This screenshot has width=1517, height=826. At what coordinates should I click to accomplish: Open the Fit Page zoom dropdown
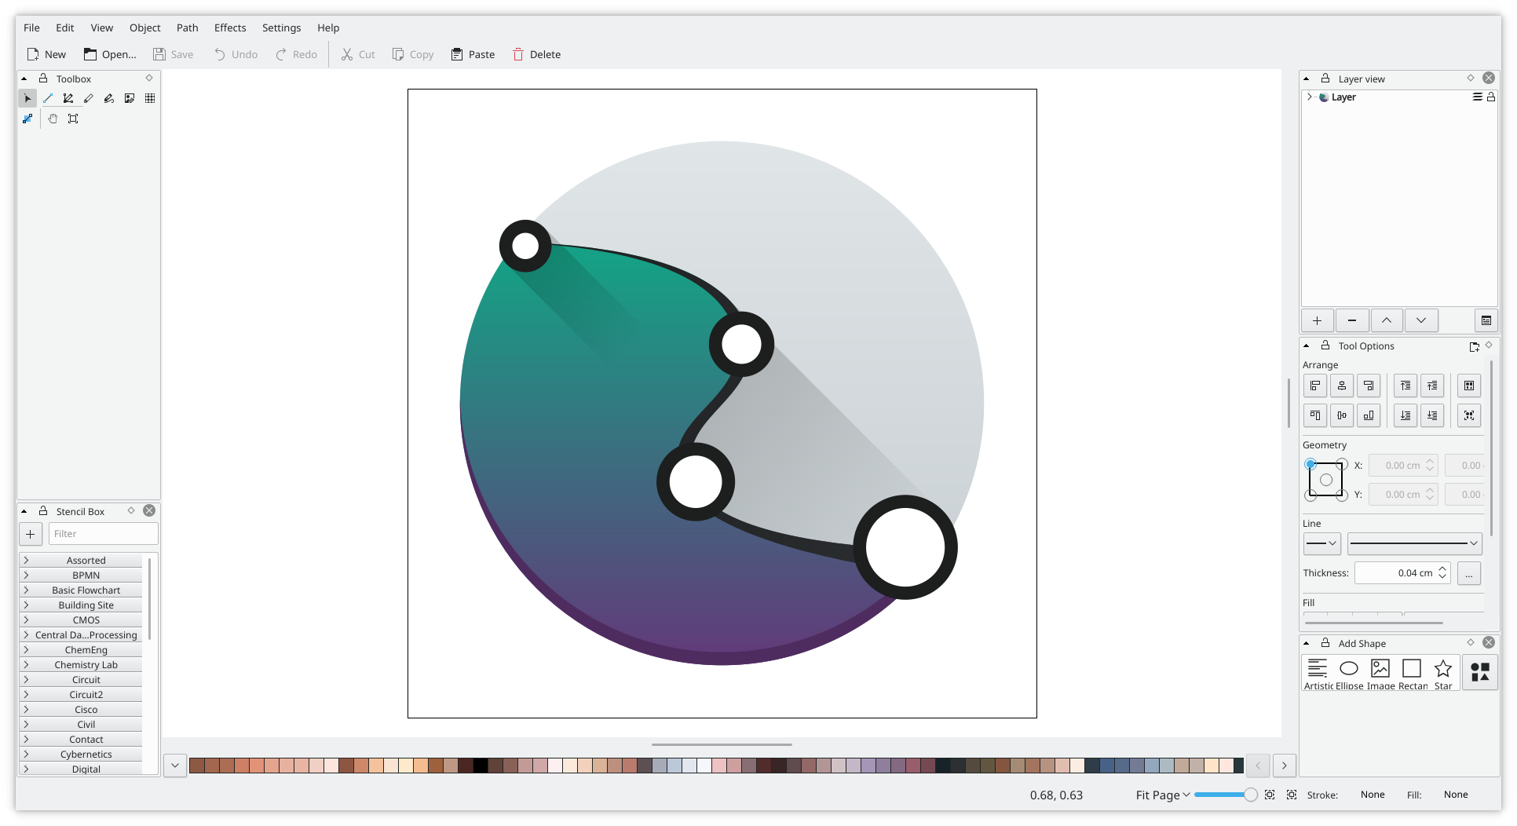(1161, 795)
